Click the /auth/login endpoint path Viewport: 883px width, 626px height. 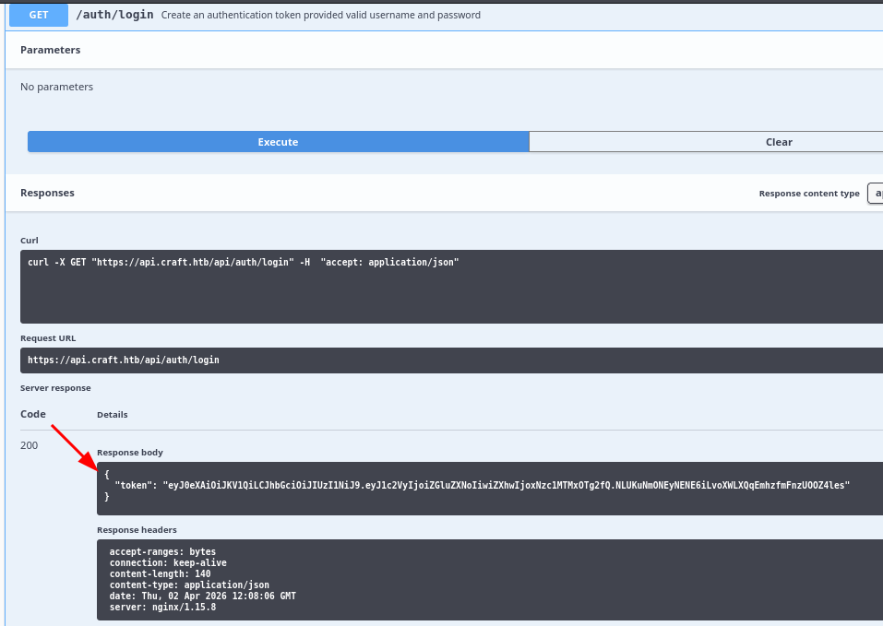point(114,15)
